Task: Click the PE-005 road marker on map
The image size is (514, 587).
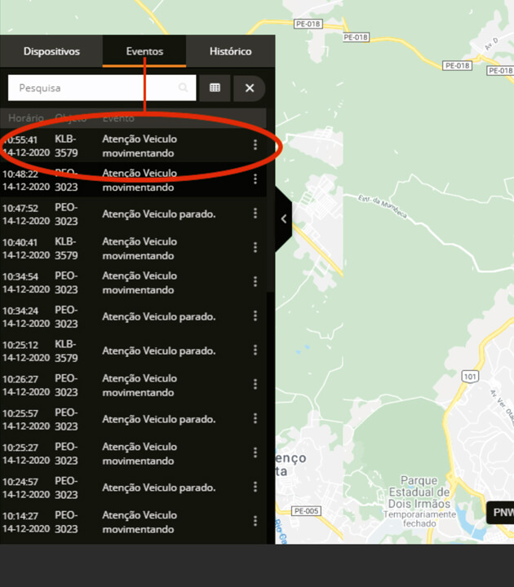Action: pos(306,511)
